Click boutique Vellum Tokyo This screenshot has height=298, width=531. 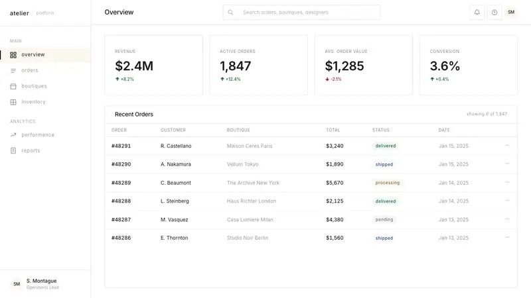(242, 164)
